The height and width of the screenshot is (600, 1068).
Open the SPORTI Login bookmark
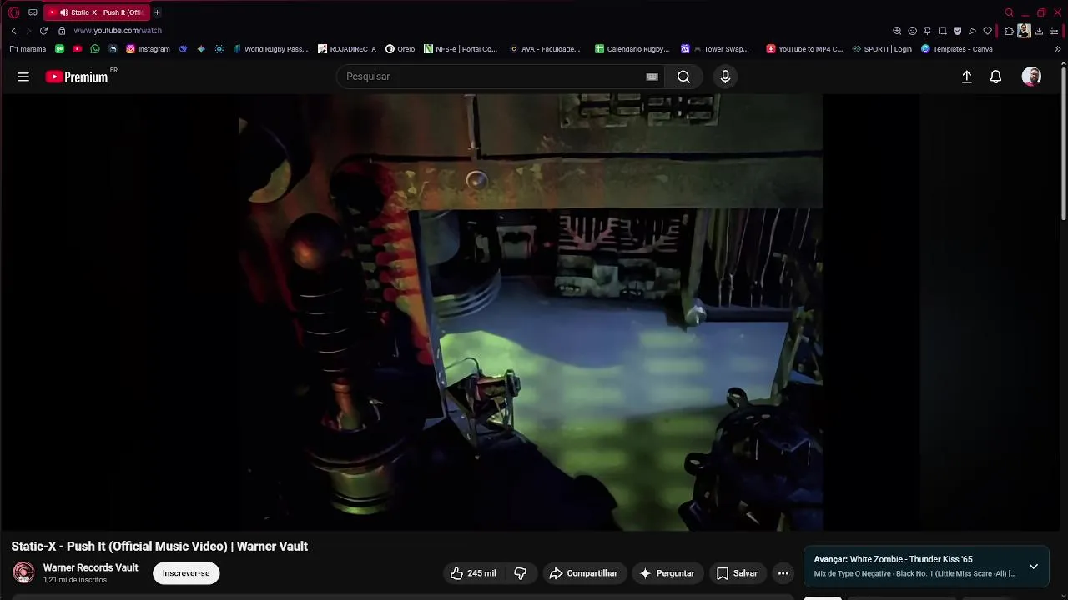click(882, 49)
